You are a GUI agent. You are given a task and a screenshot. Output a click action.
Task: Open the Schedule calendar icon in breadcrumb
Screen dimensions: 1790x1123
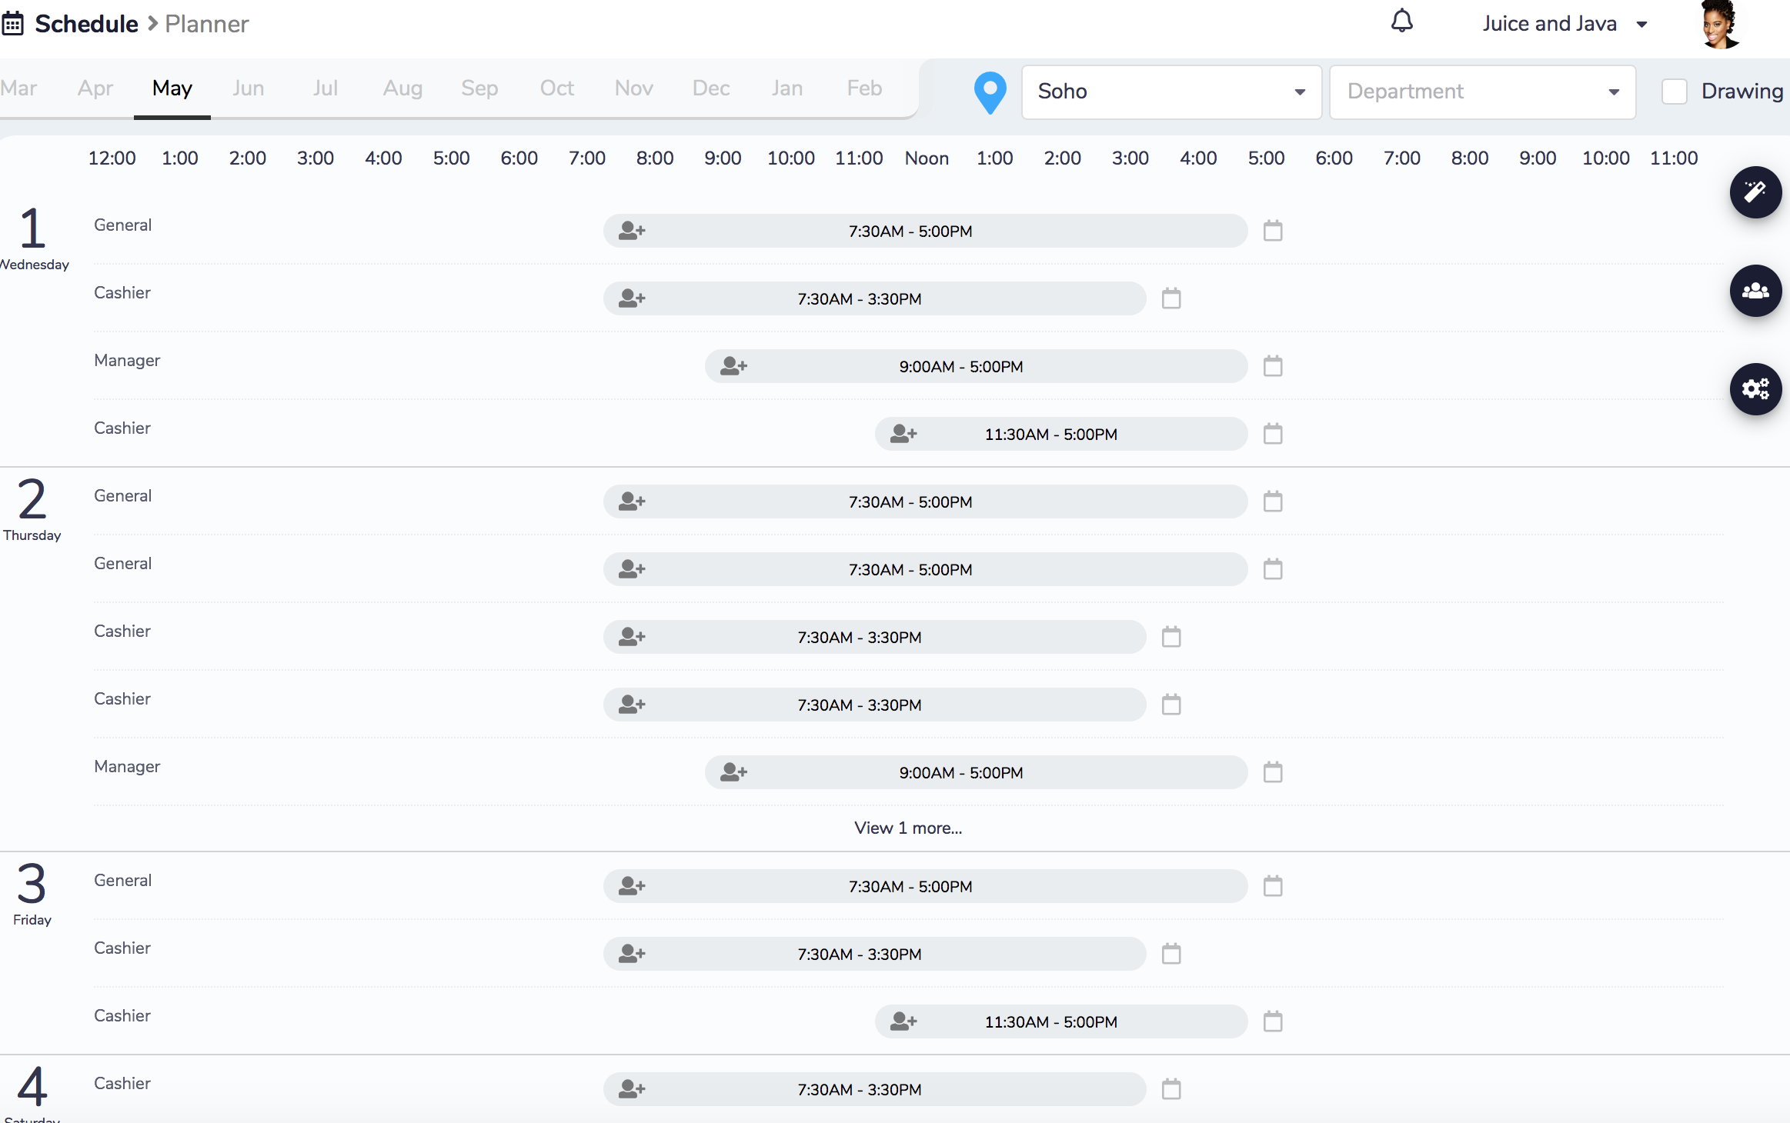13,24
